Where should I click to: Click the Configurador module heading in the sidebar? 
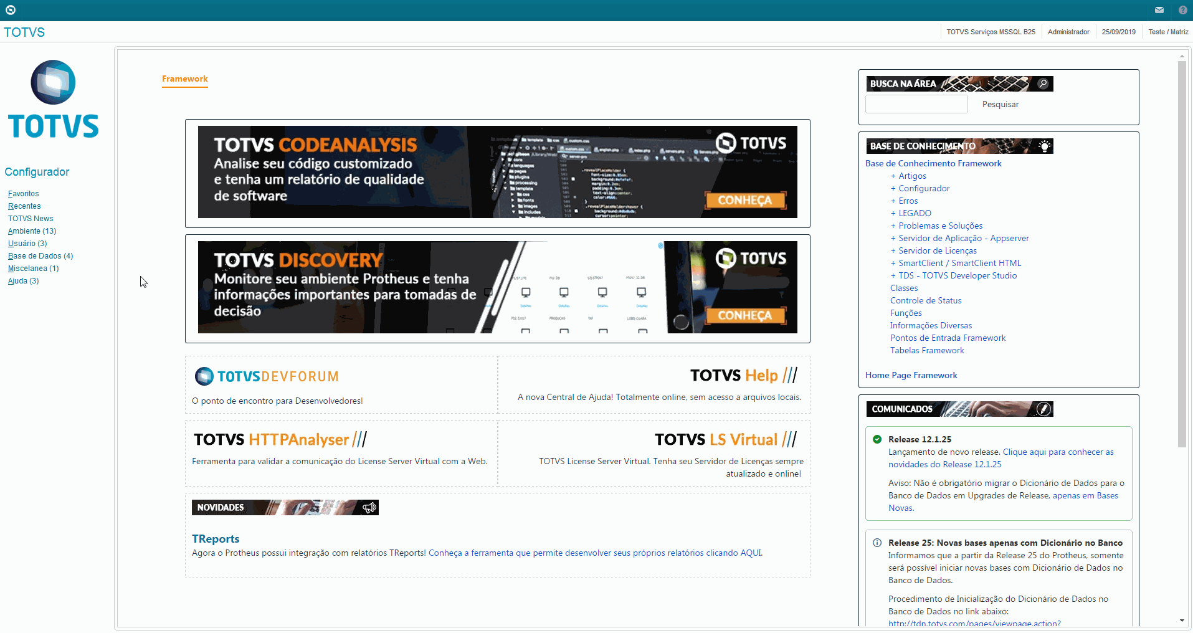(x=37, y=172)
